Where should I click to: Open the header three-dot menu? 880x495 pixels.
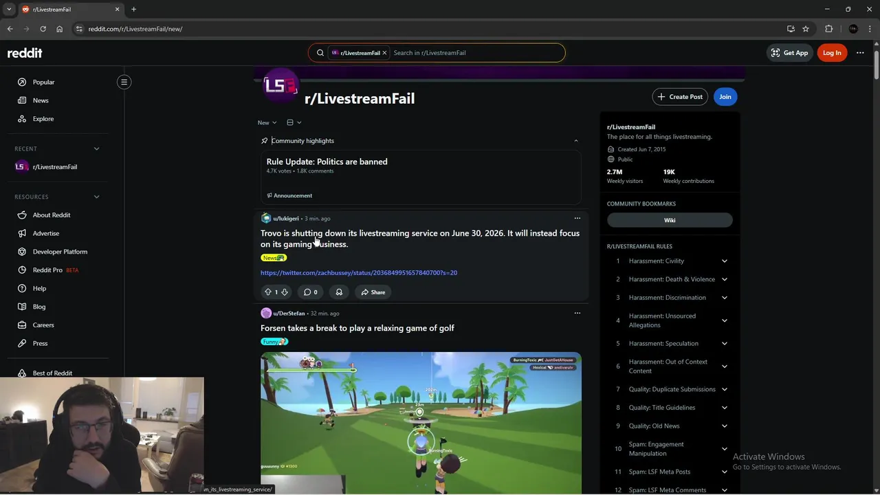[x=860, y=53]
